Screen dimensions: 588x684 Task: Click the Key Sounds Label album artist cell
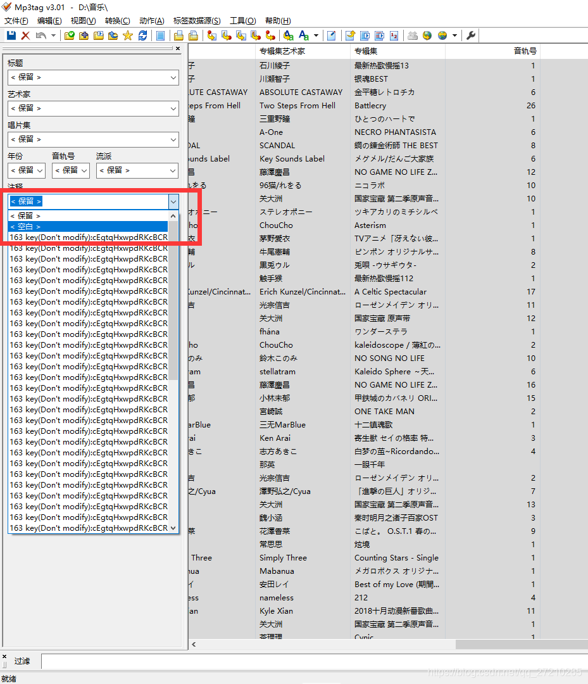tap(292, 159)
